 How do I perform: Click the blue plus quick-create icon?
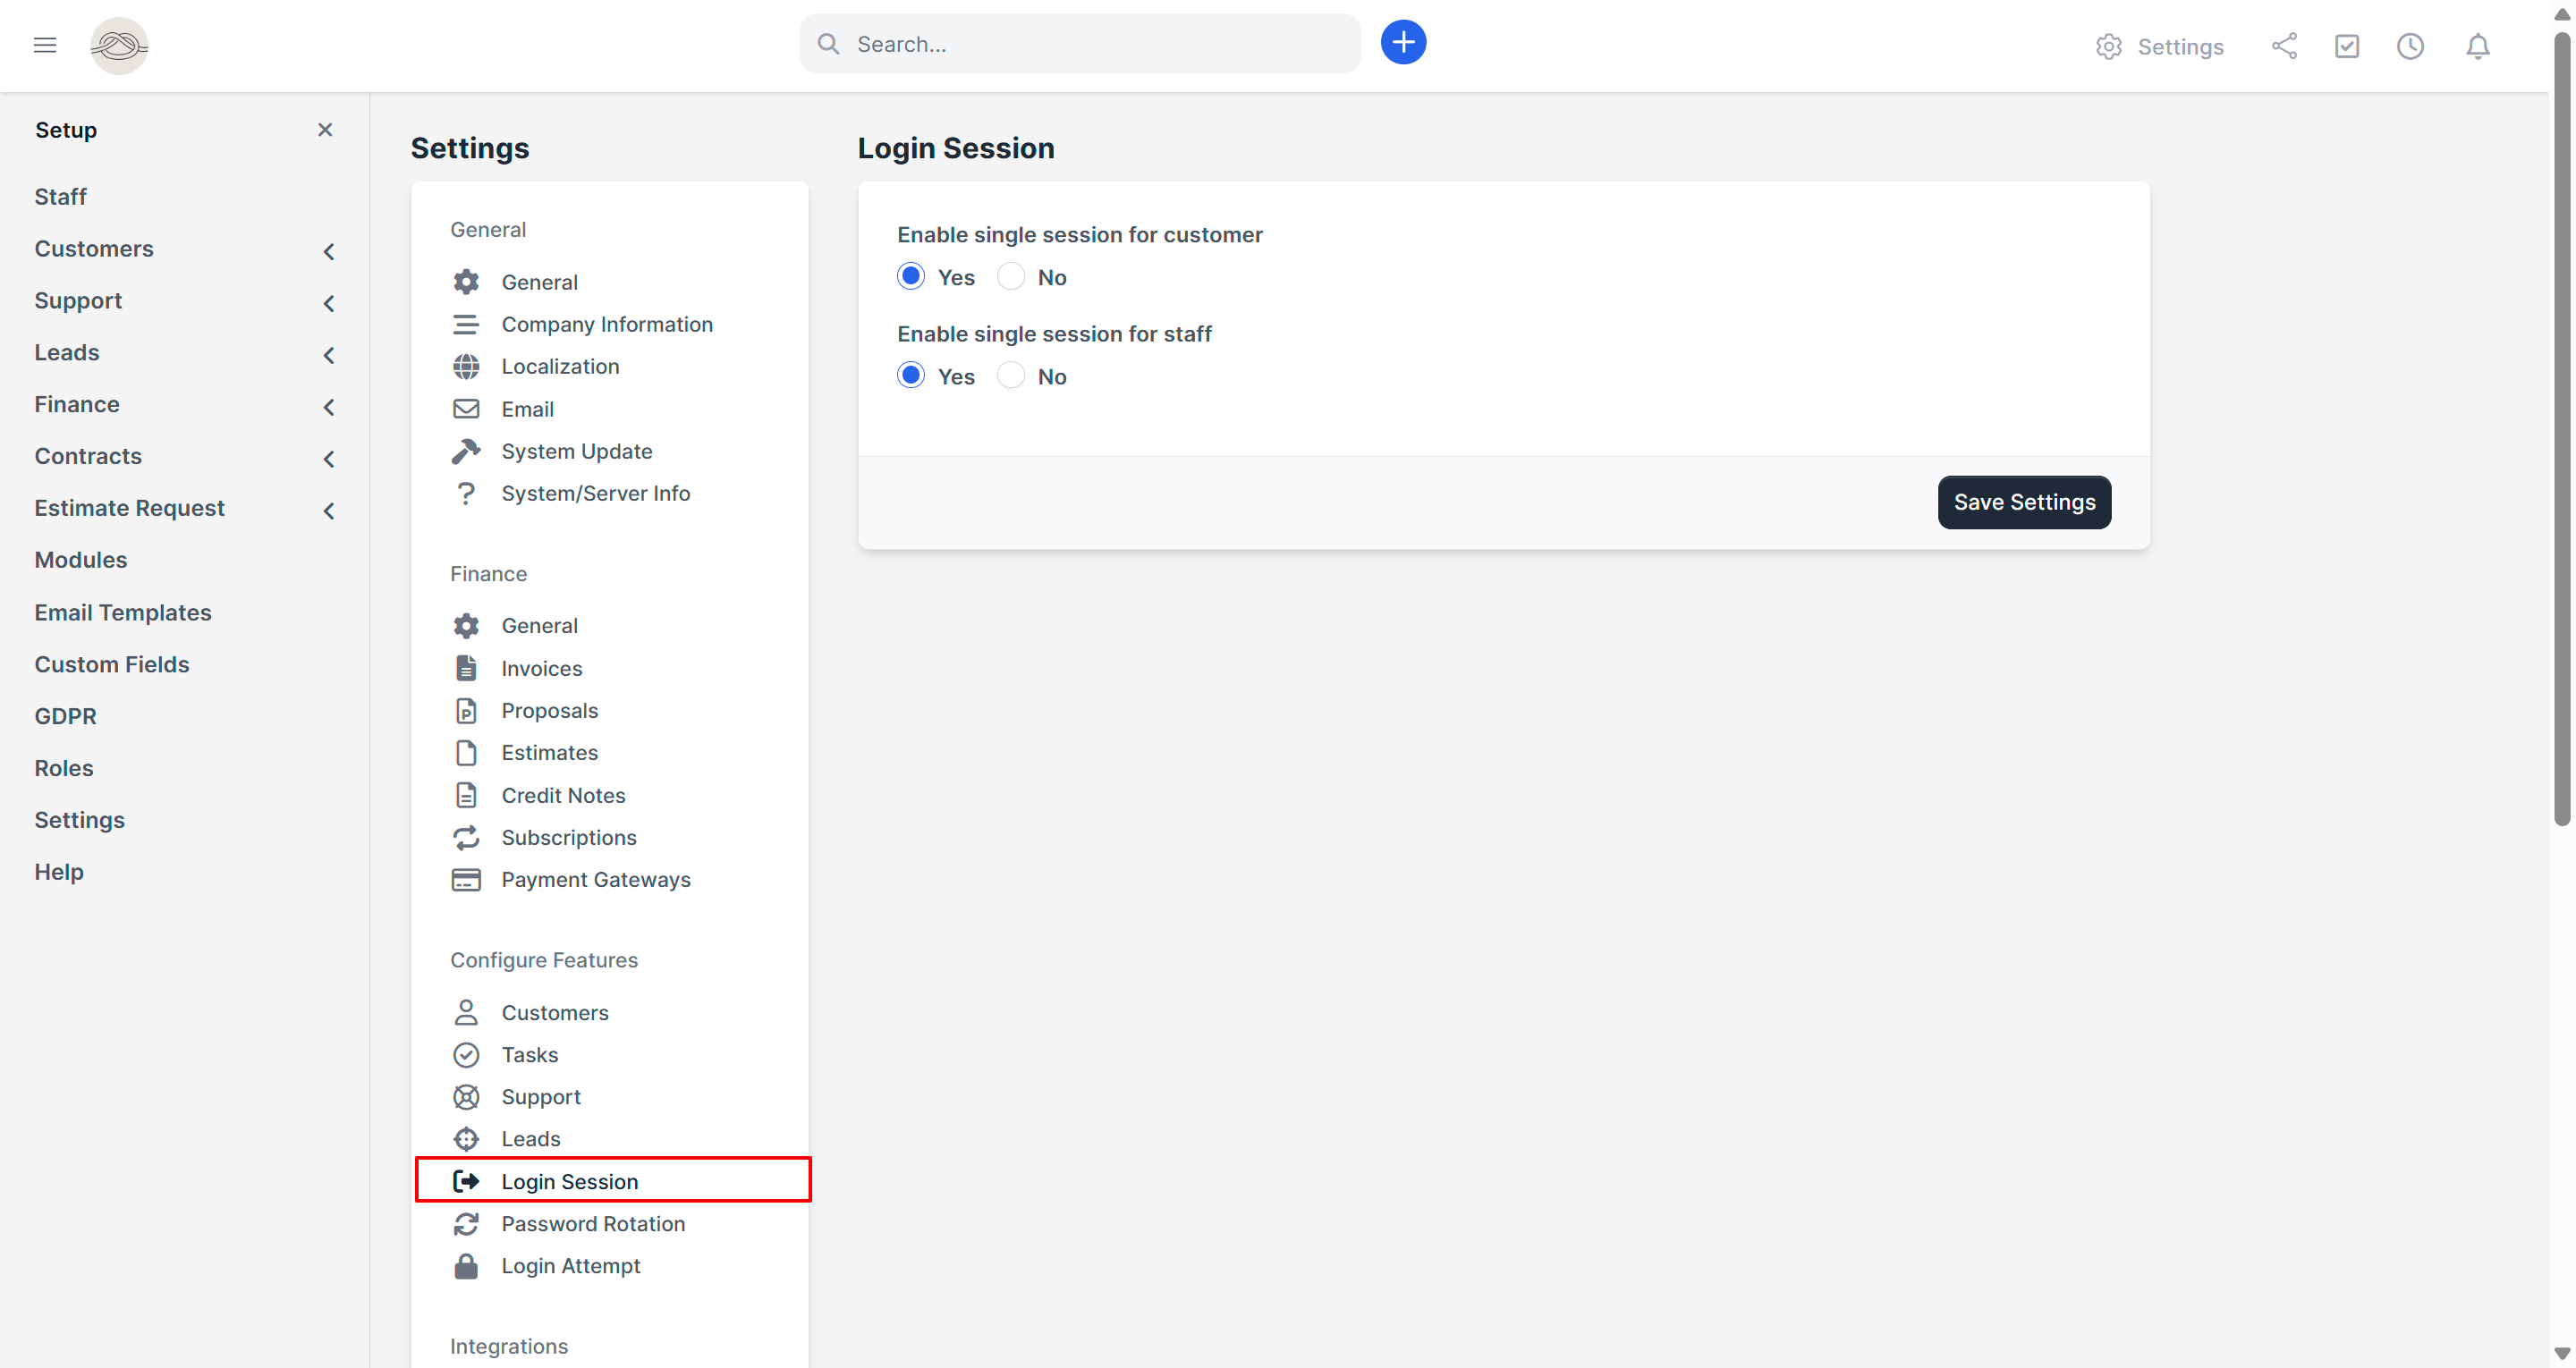click(1403, 43)
